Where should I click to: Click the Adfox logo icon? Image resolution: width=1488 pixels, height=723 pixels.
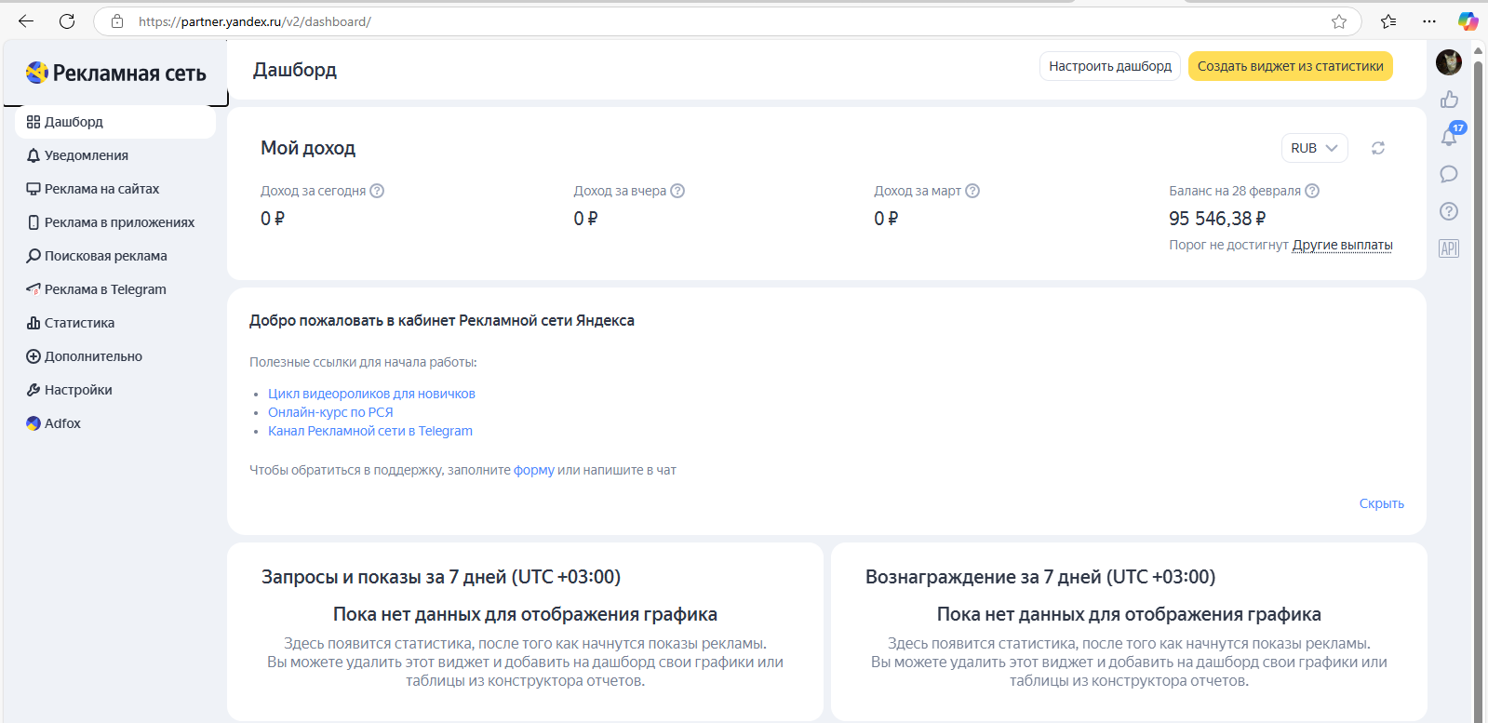coord(34,423)
